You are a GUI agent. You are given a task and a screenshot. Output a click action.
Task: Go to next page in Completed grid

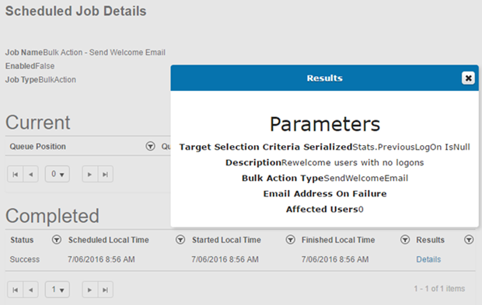click(89, 289)
